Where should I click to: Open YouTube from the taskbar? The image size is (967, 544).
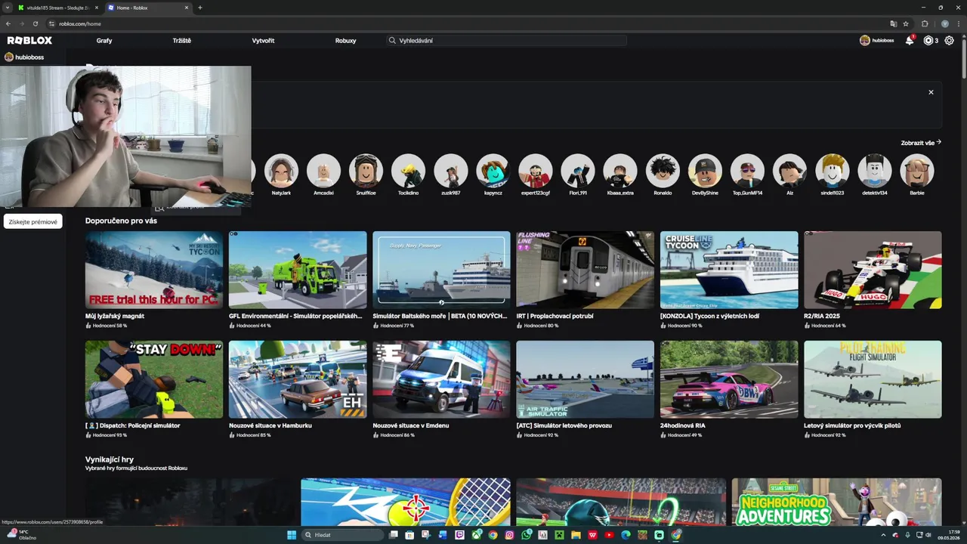click(x=609, y=535)
